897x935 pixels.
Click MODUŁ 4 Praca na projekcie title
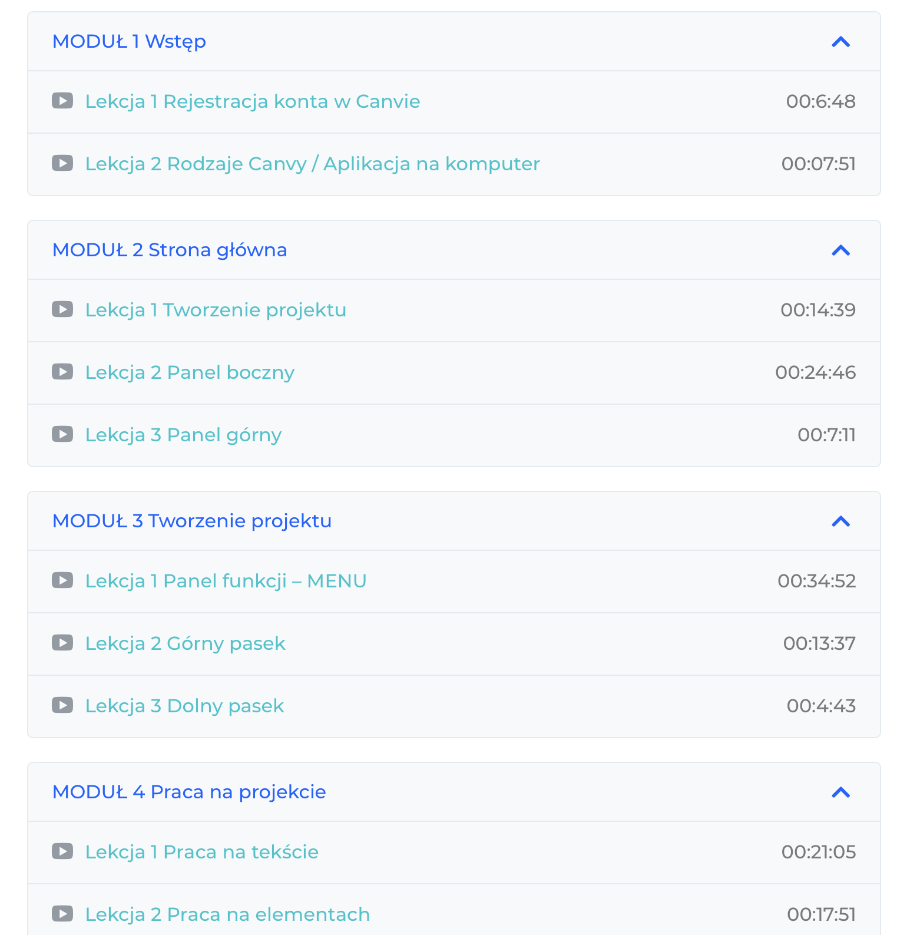tap(189, 792)
